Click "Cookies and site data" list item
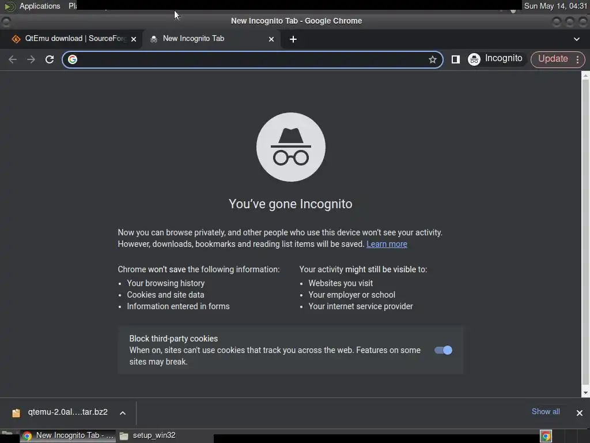 click(x=165, y=295)
